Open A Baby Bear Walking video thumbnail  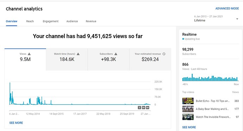click(x=188, y=109)
